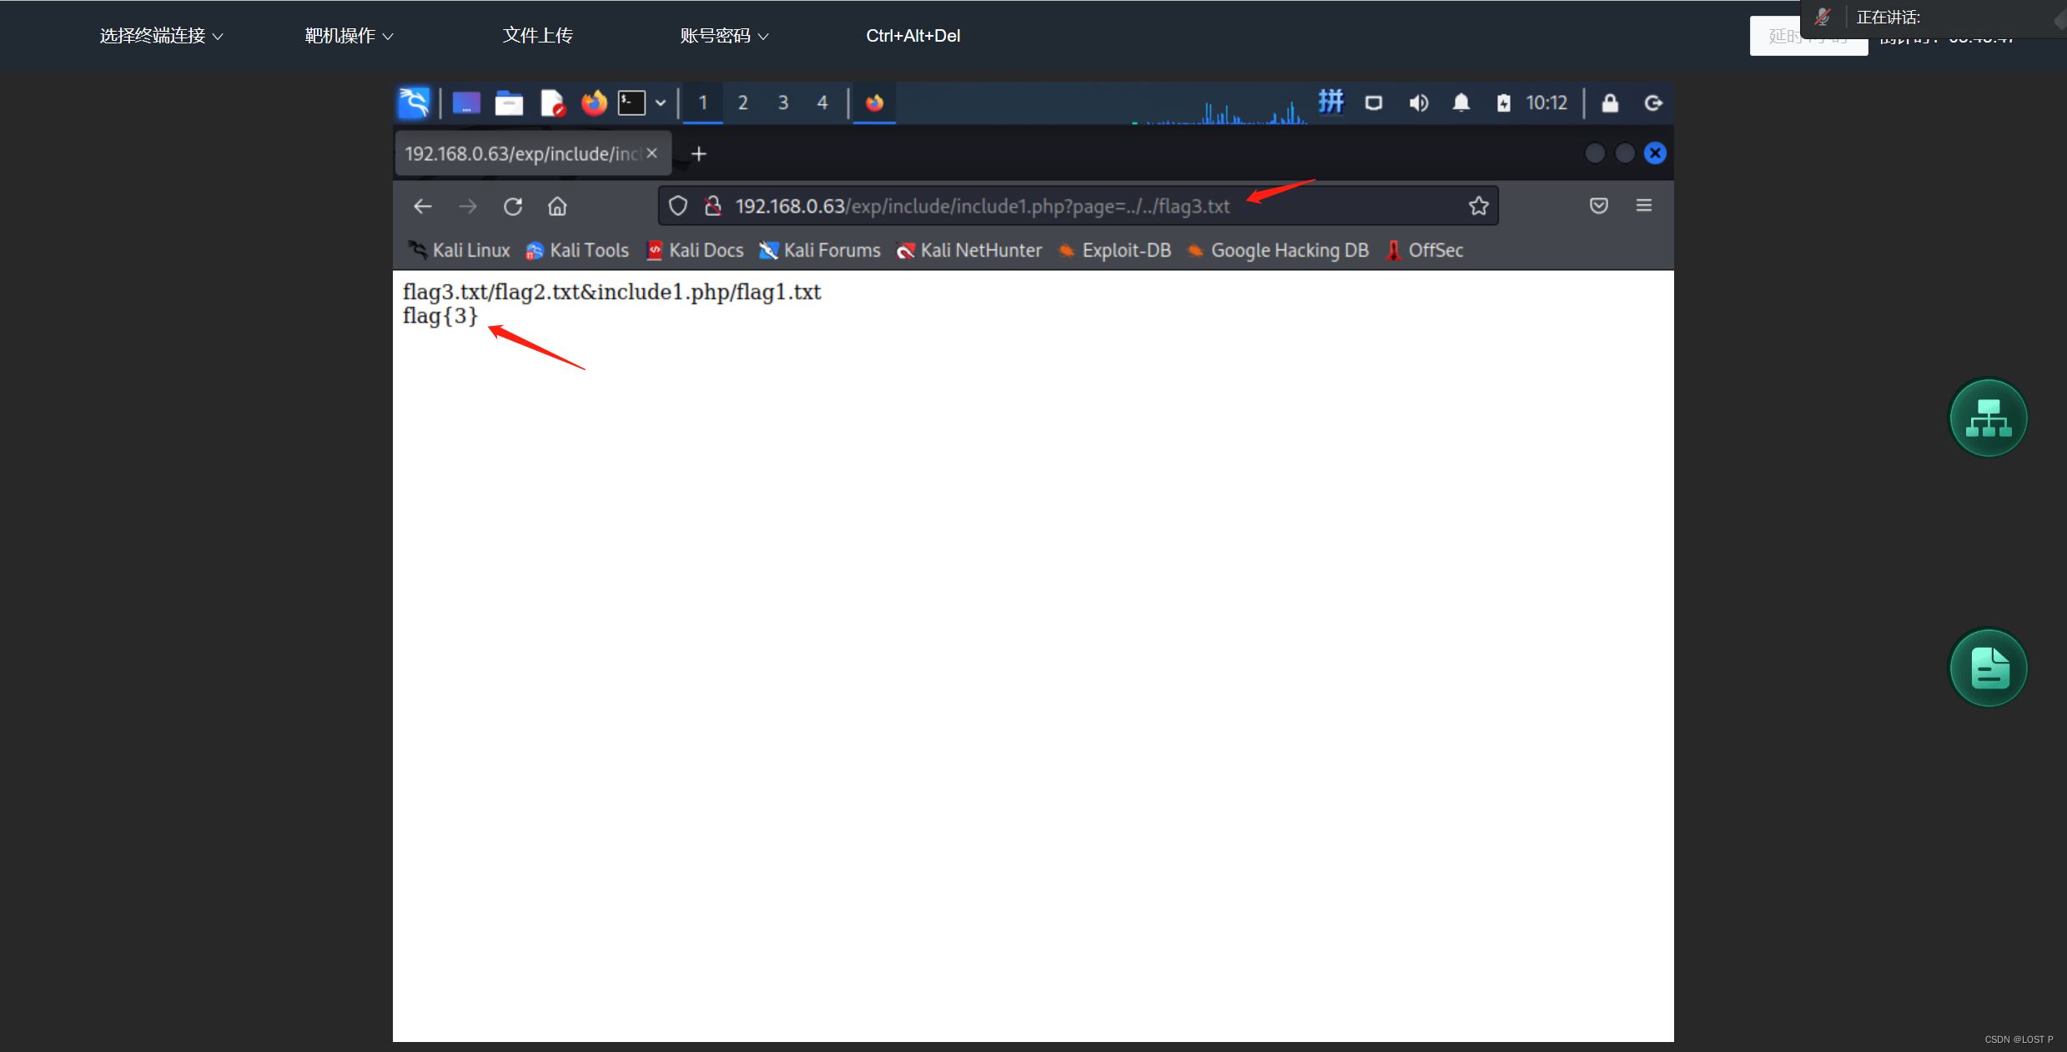Click the power manager battery icon

click(1503, 103)
